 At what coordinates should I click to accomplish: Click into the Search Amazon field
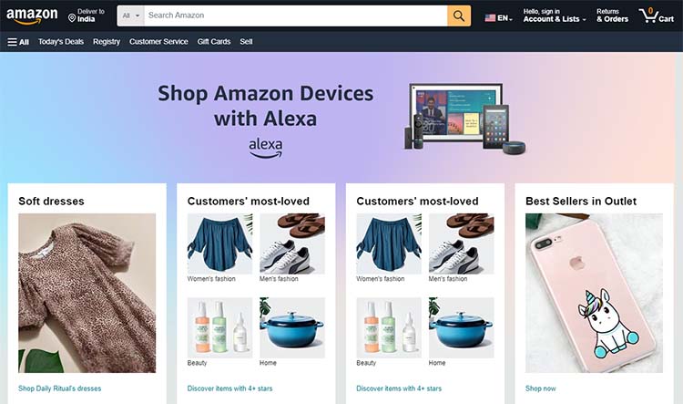(x=296, y=16)
